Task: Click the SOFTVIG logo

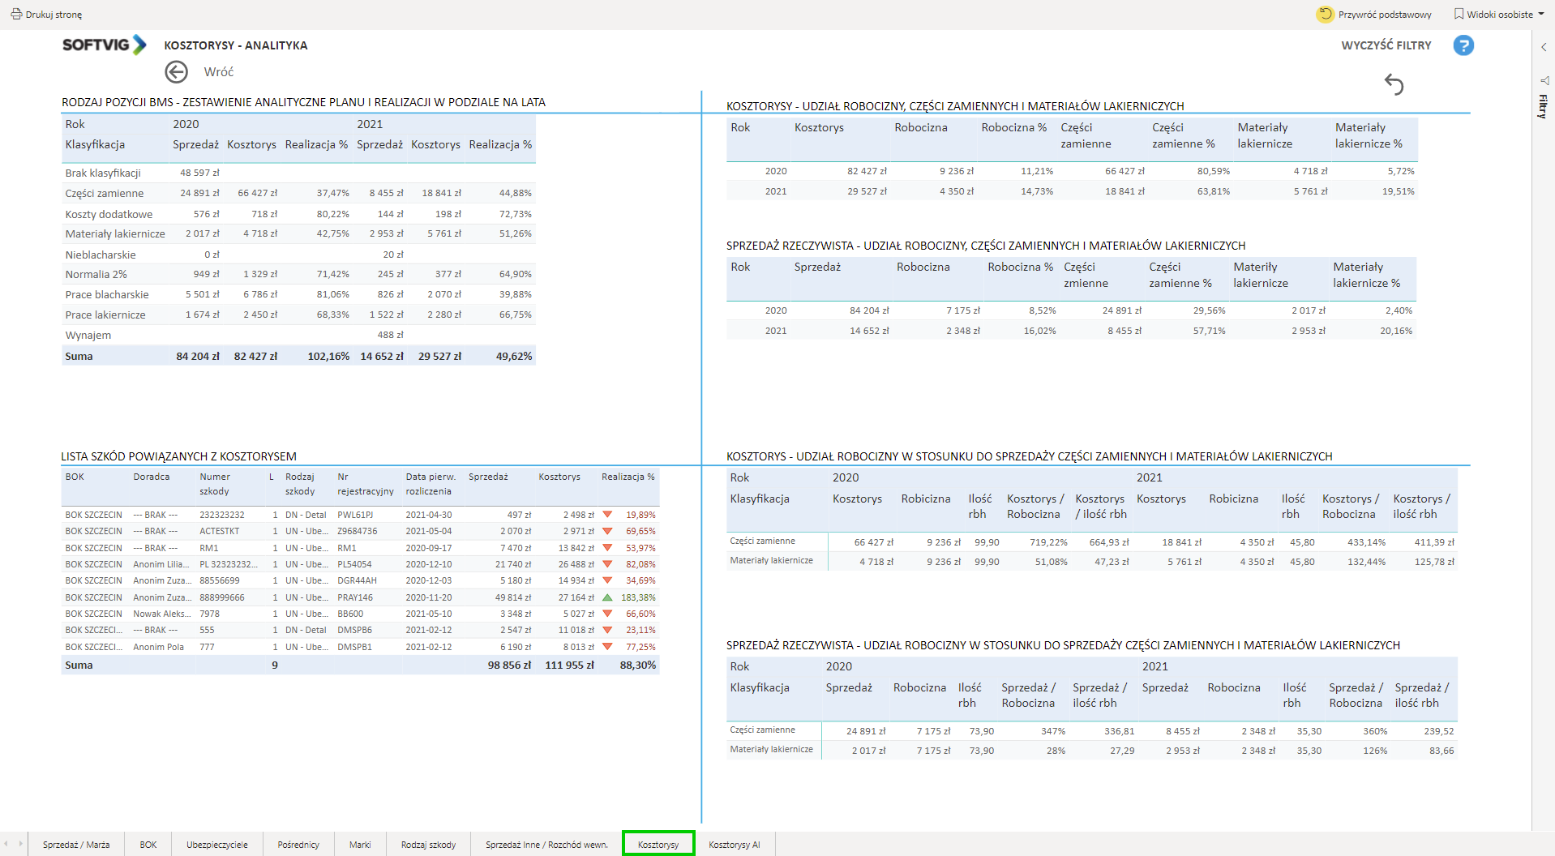Action: [x=105, y=45]
